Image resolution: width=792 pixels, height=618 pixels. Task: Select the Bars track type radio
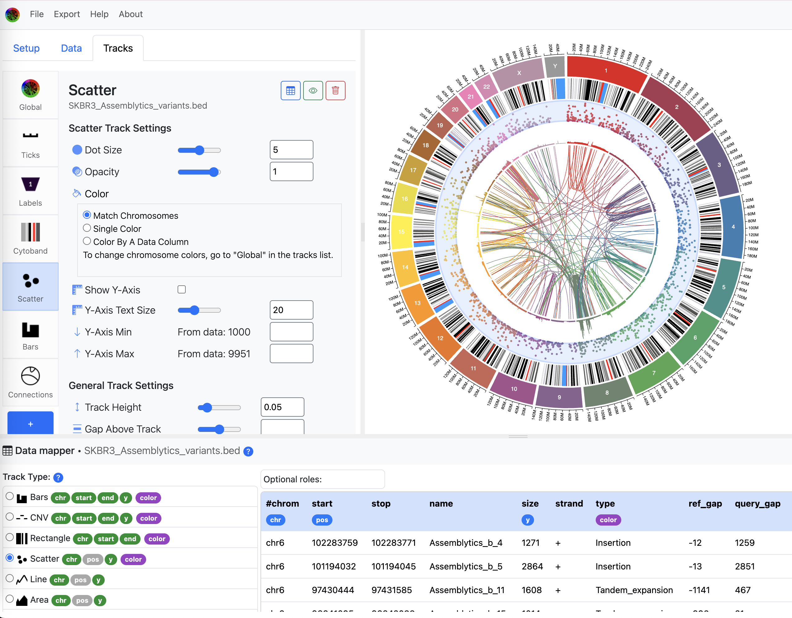pos(10,497)
